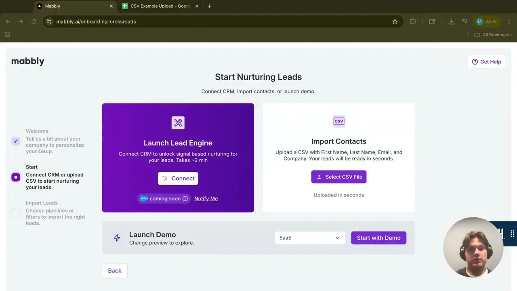
Task: Open the browser three-dot menu
Action: [x=509, y=21]
